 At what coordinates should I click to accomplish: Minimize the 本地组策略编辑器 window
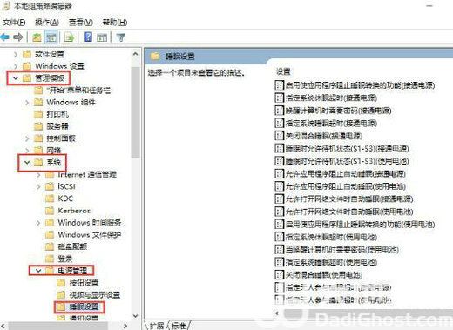pyautogui.click(x=429, y=5)
